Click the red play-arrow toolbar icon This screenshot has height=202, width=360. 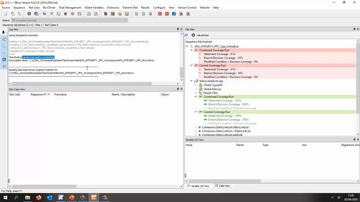[167, 13]
